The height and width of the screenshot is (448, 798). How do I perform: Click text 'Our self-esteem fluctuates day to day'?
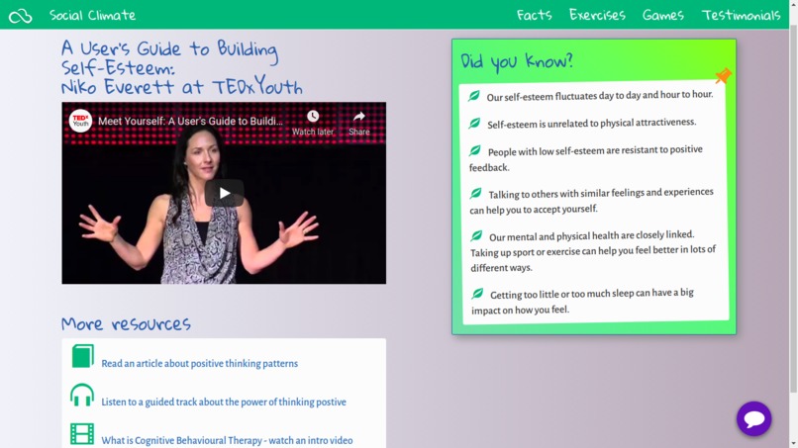coord(562,96)
